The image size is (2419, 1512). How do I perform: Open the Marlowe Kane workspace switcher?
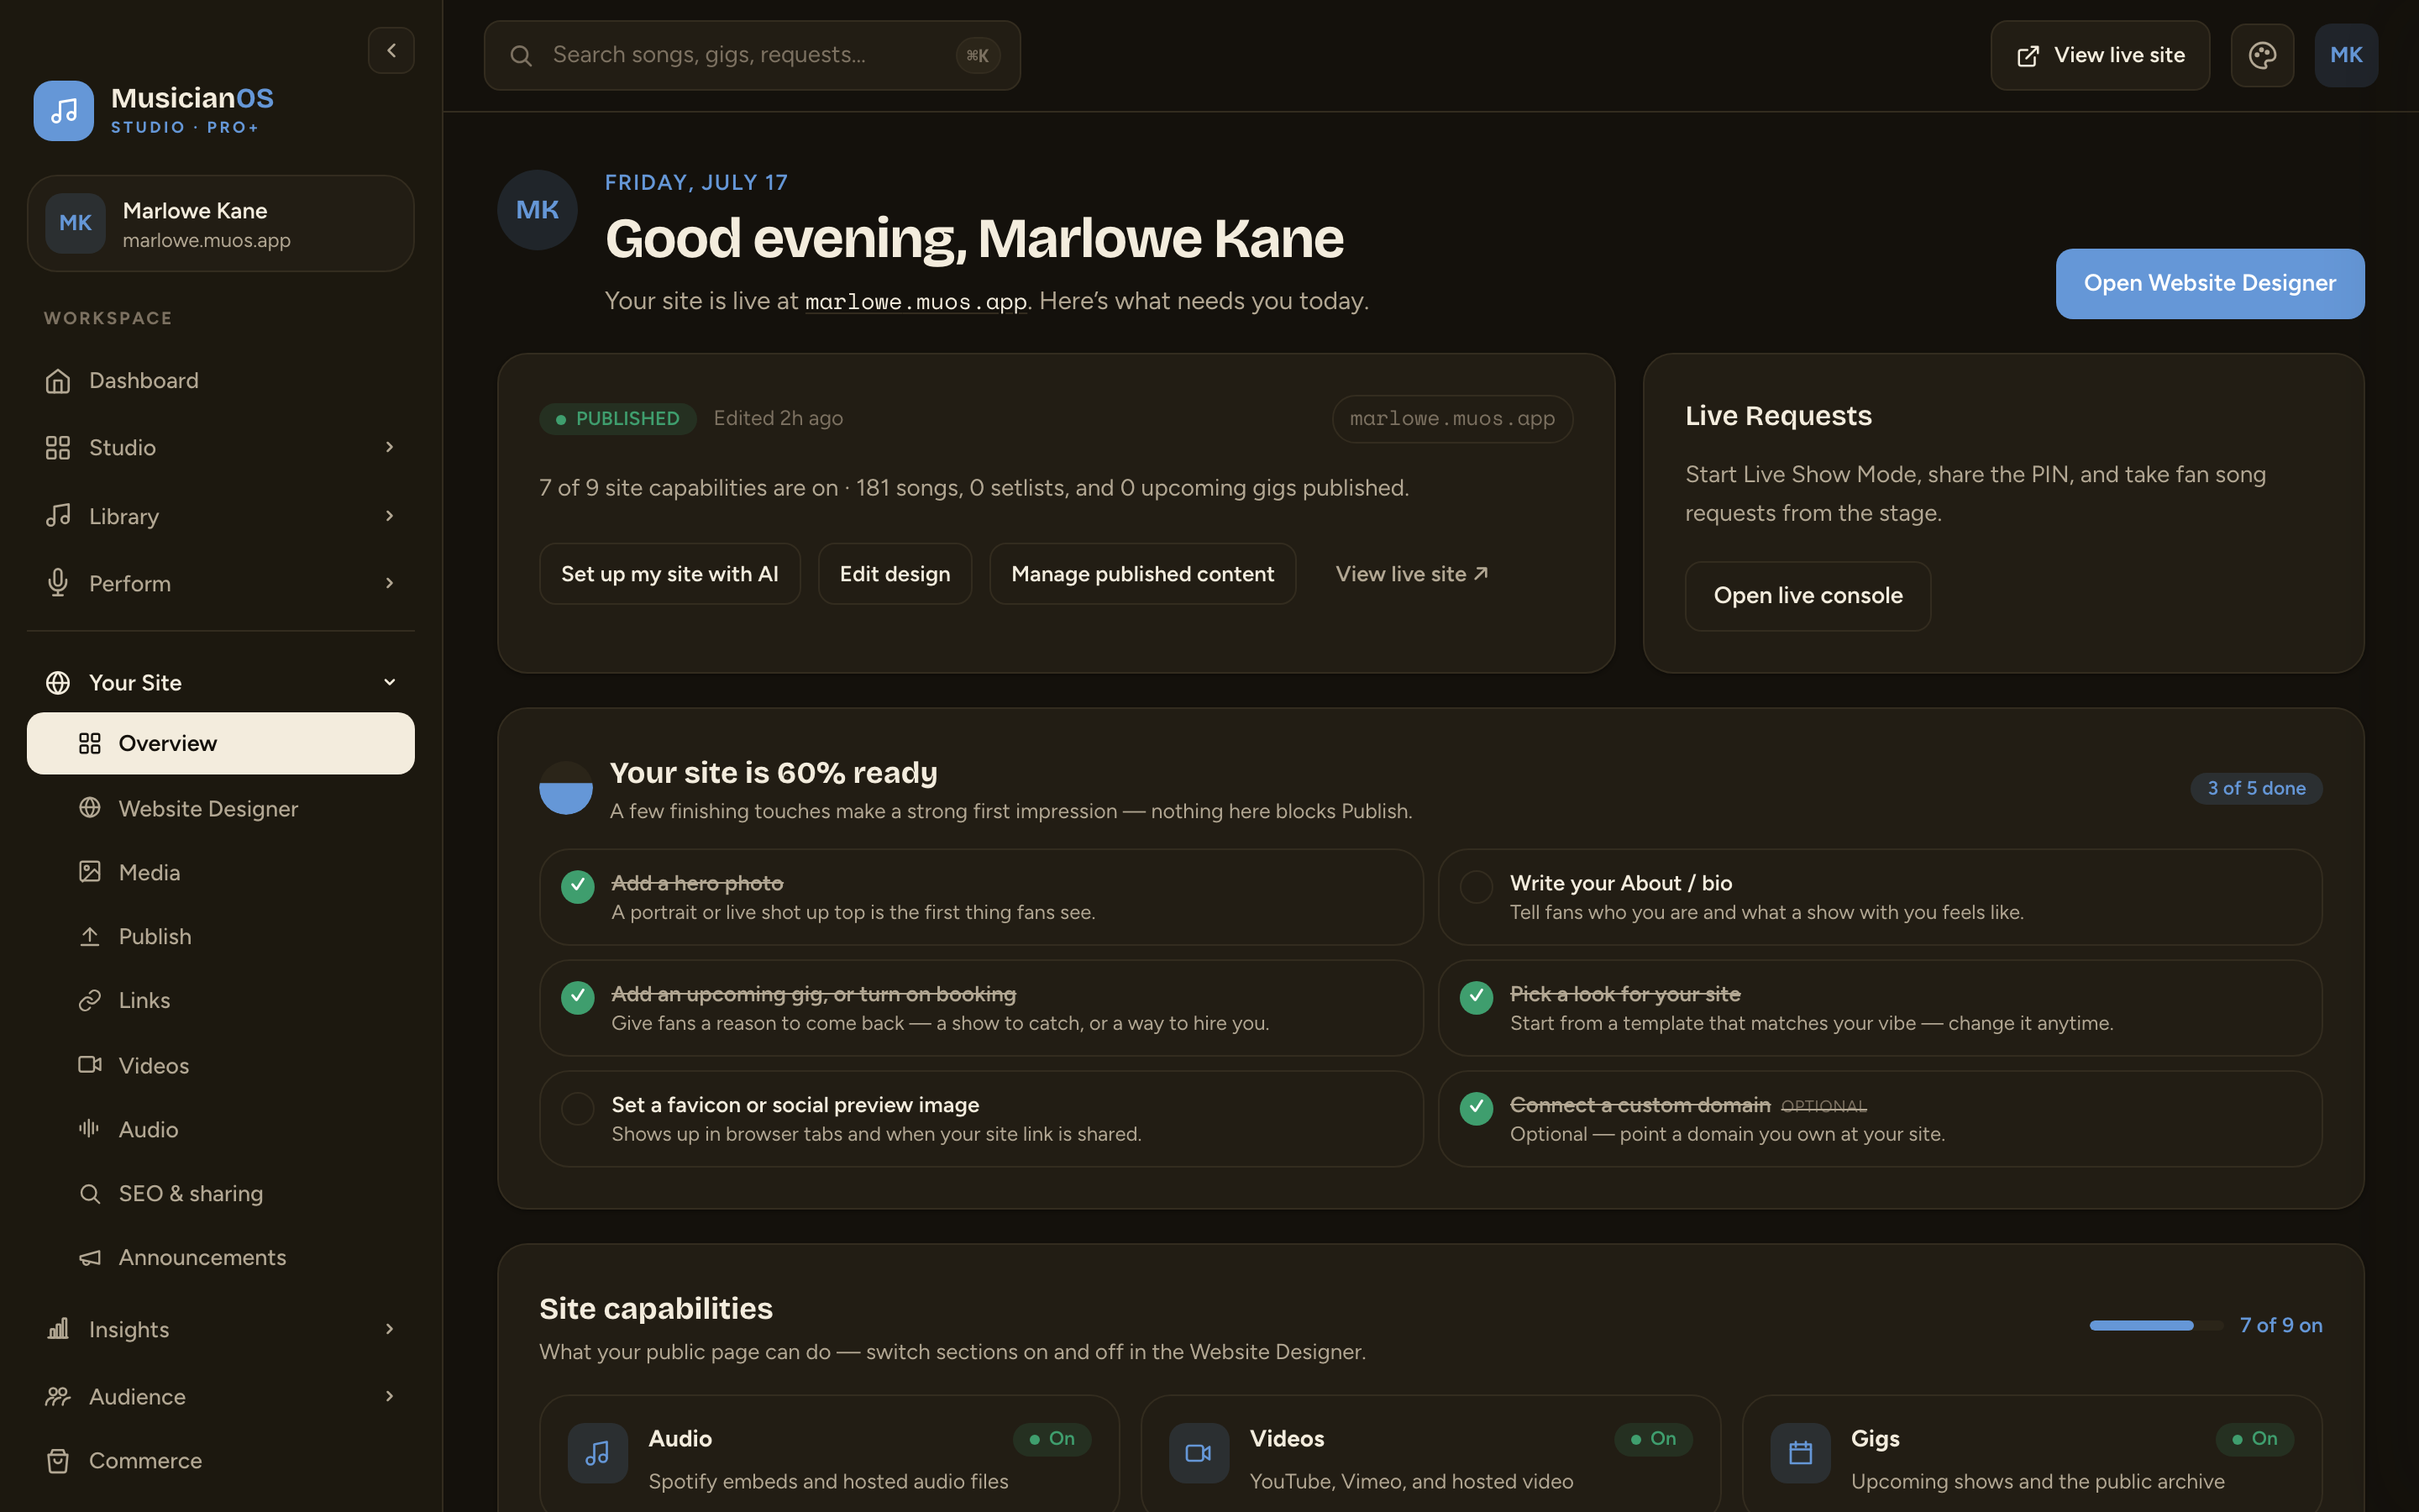(x=221, y=224)
